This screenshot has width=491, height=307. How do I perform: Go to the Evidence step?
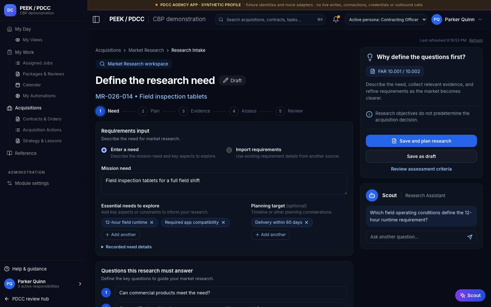(195, 111)
